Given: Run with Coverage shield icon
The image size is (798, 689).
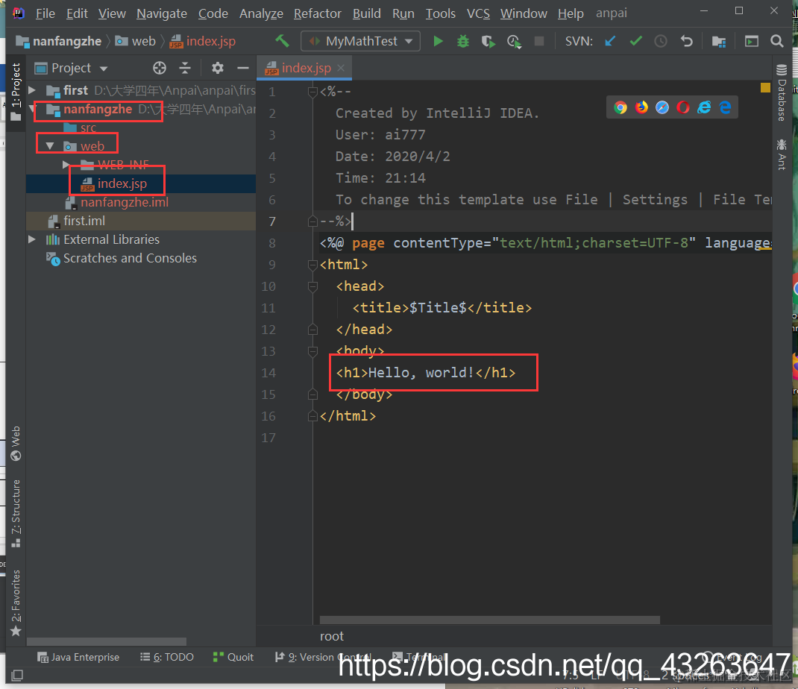Looking at the screenshot, I should pyautogui.click(x=488, y=41).
